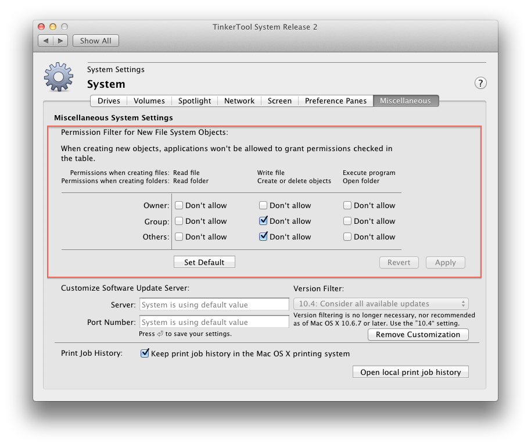Click the Create or delete objects header

point(294,181)
